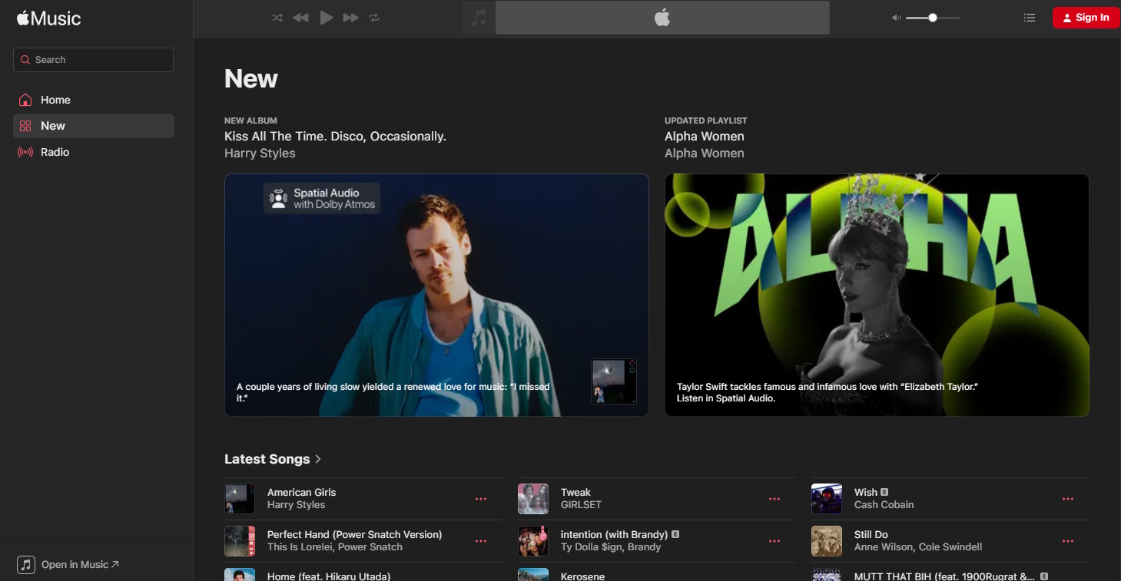Play Tweak via its artwork
Image resolution: width=1121 pixels, height=581 pixels.
tap(533, 499)
